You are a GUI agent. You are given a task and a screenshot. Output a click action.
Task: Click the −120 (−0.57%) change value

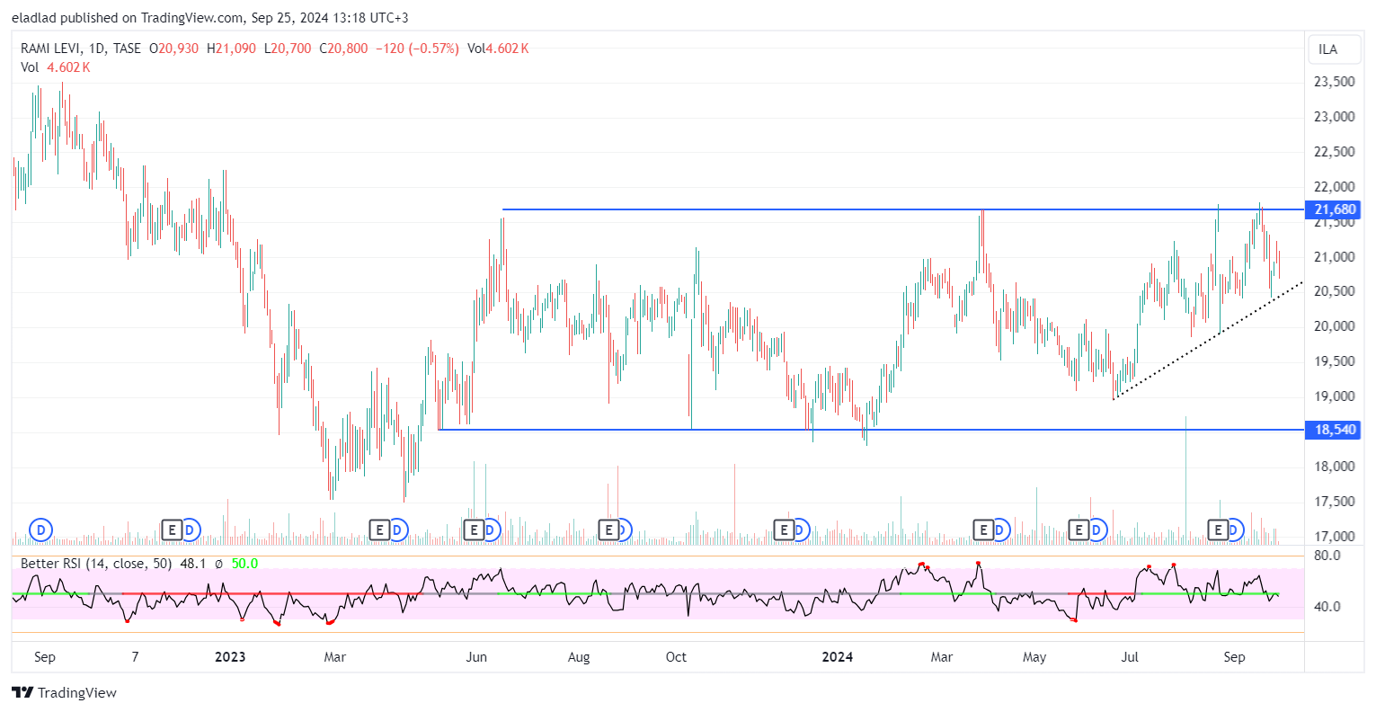click(417, 49)
